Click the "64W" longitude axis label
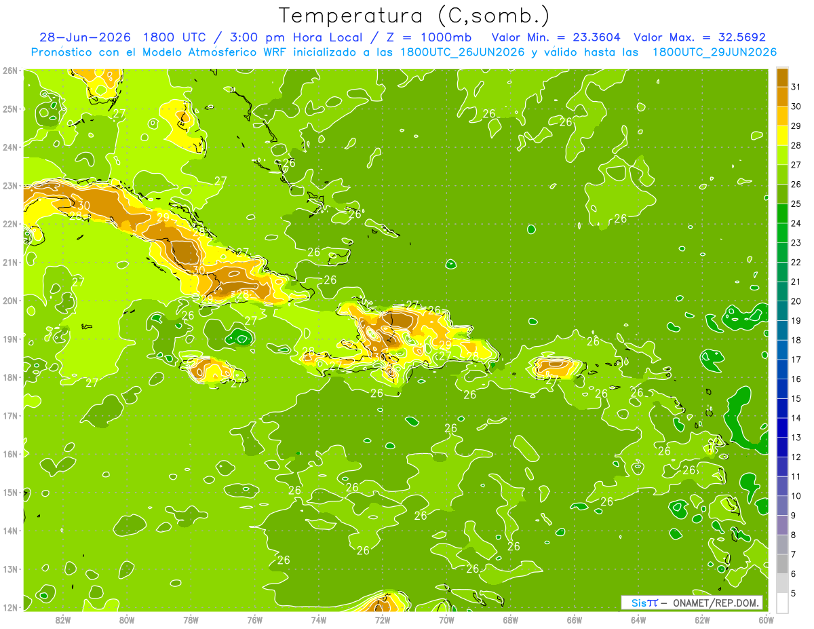 (x=638, y=620)
